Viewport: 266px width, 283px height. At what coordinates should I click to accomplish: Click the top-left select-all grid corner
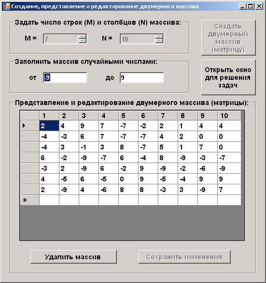[x=30, y=116]
